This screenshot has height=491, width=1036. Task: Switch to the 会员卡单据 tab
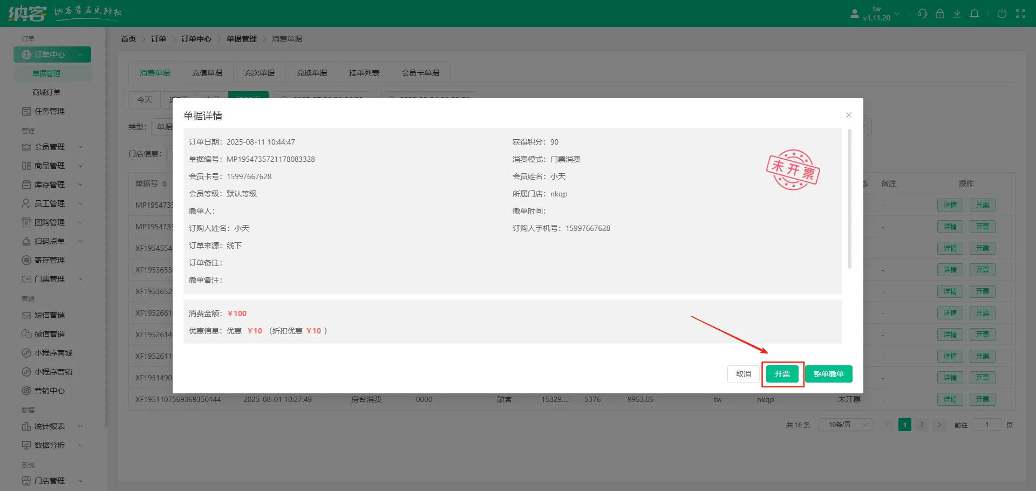(x=420, y=73)
